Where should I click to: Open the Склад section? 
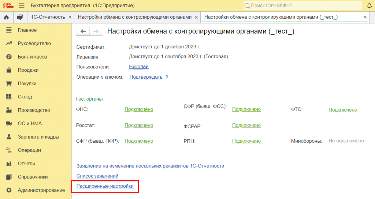tap(25, 97)
